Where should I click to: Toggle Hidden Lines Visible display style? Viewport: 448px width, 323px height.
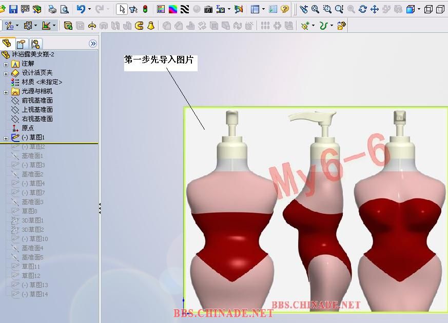pyautogui.click(x=440, y=9)
